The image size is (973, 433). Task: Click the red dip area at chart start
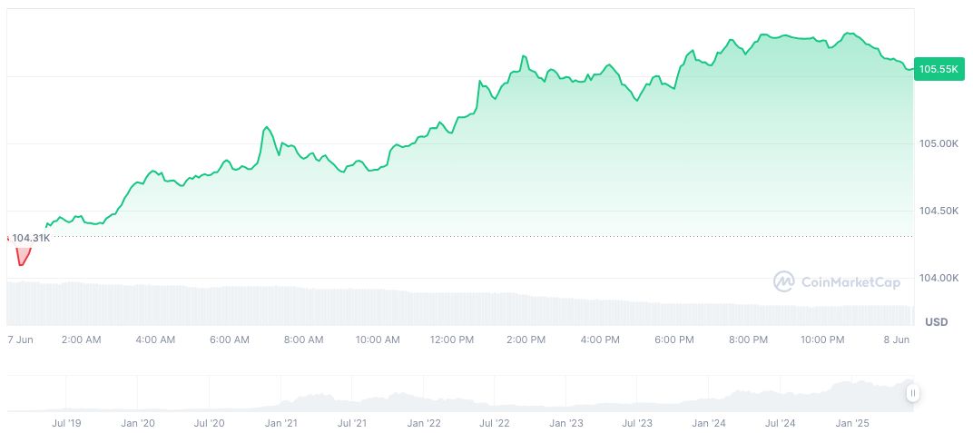point(23,256)
